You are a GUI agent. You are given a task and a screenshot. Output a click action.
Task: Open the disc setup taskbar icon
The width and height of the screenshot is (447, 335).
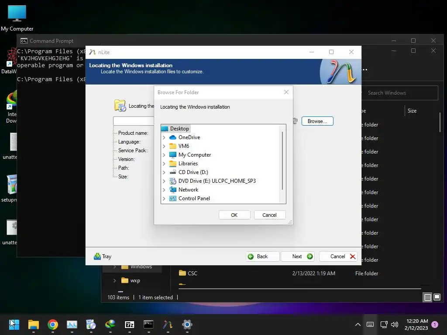pyautogui.click(x=91, y=325)
